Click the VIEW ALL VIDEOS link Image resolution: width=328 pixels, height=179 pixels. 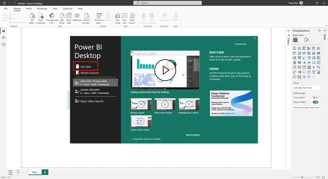click(192, 135)
